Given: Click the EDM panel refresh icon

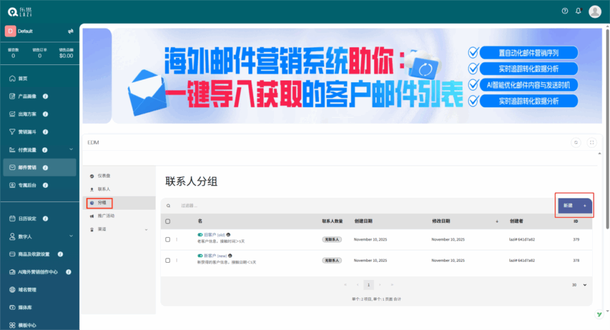Looking at the screenshot, I should (576, 142).
